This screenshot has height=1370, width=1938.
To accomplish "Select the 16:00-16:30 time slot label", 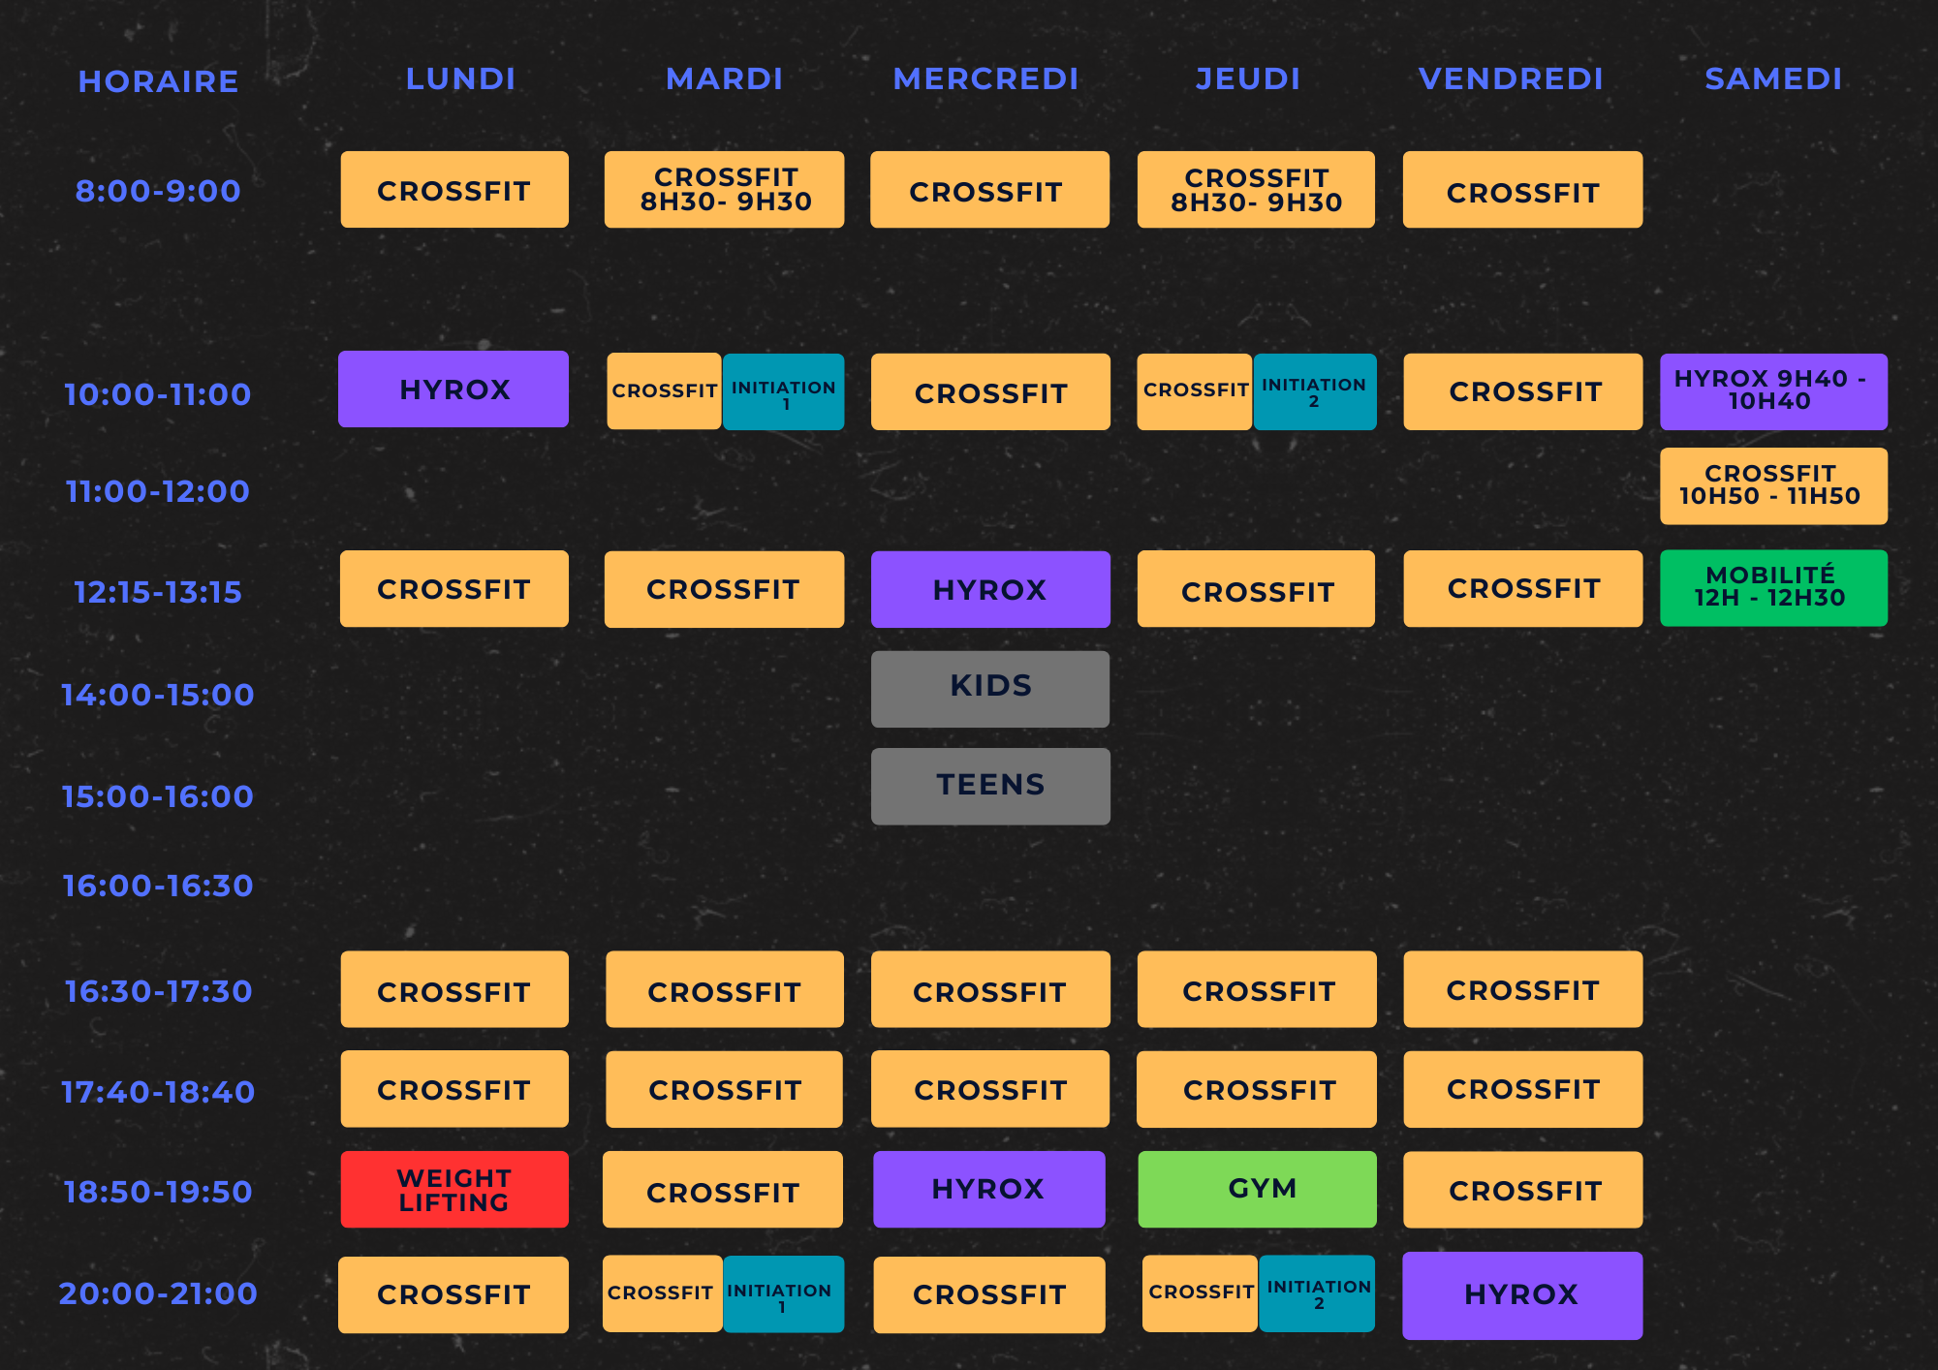I will tap(158, 886).
